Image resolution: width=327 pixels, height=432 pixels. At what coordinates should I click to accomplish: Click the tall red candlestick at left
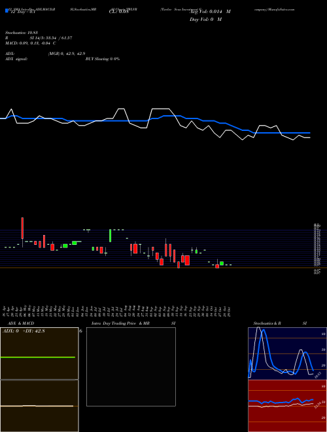22,228
